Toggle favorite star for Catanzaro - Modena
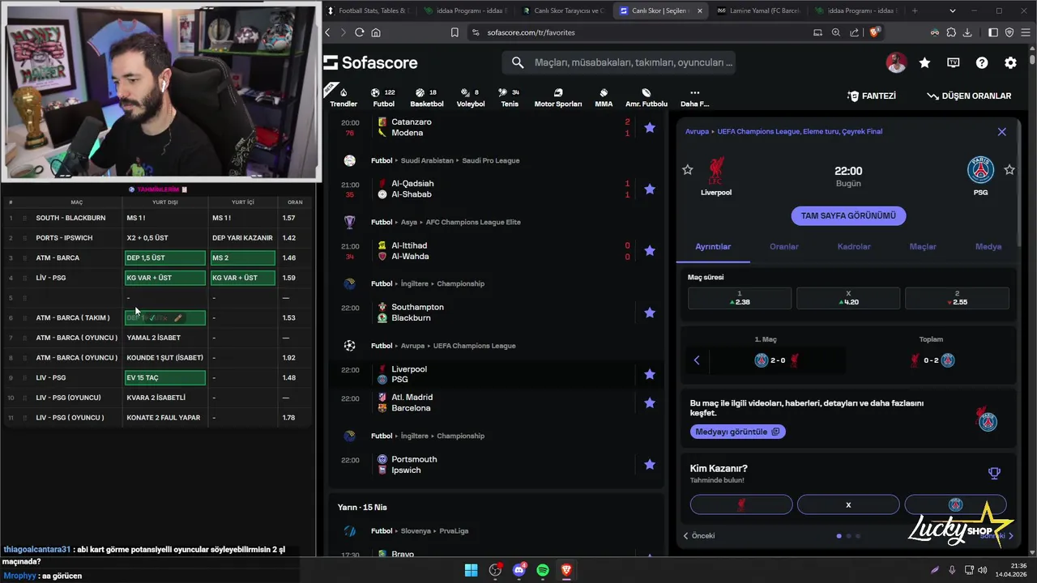The height and width of the screenshot is (583, 1037). pyautogui.click(x=650, y=127)
